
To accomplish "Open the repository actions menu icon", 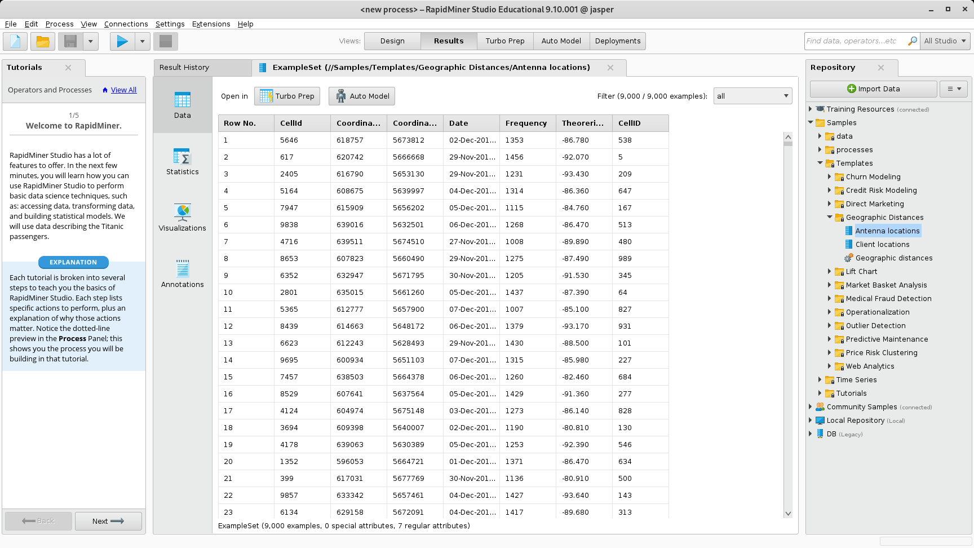I will pos(953,89).
